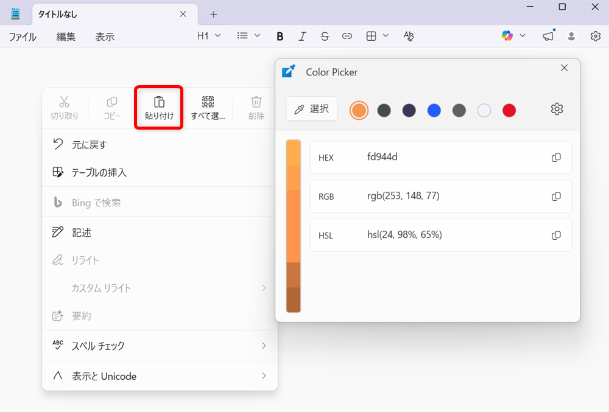Insert a table with the table icon
This screenshot has width=609, height=412.
click(x=373, y=36)
